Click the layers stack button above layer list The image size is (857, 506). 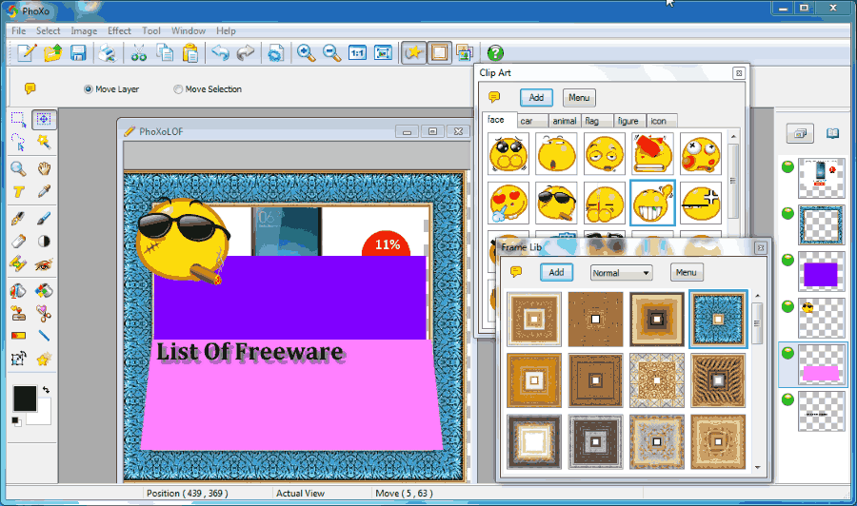800,133
